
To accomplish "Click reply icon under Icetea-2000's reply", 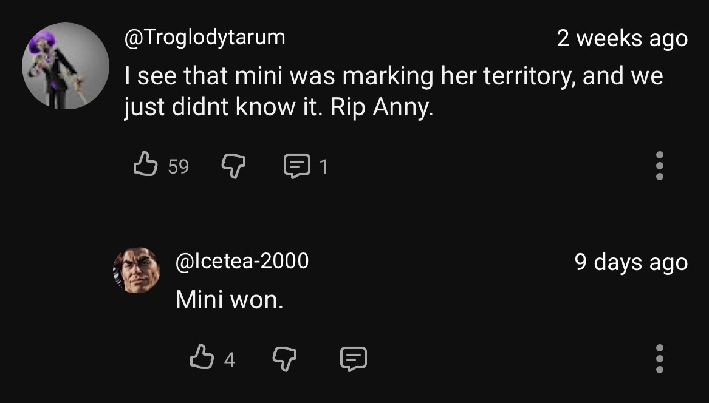I will 354,359.
